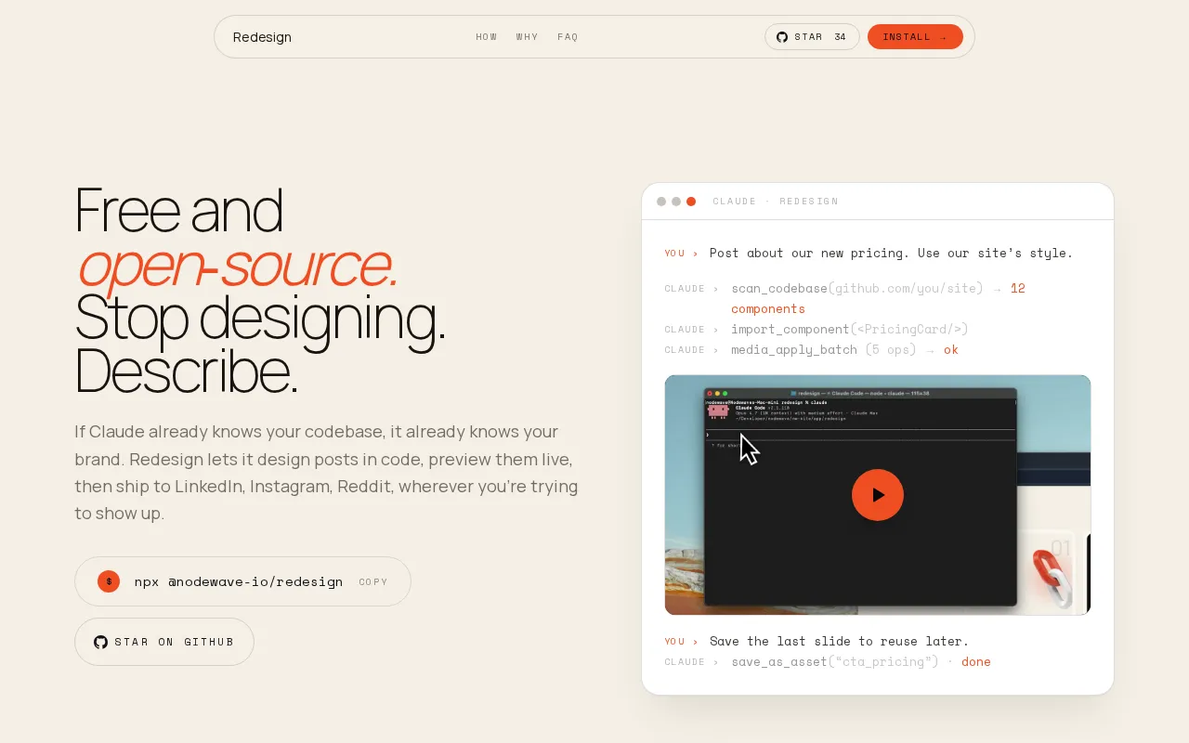1189x743 pixels.
Task: Open the WHY nav link
Action: 528,37
